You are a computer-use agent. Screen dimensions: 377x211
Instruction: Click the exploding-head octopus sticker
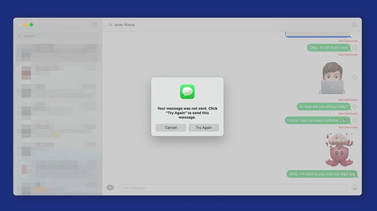pos(339,149)
